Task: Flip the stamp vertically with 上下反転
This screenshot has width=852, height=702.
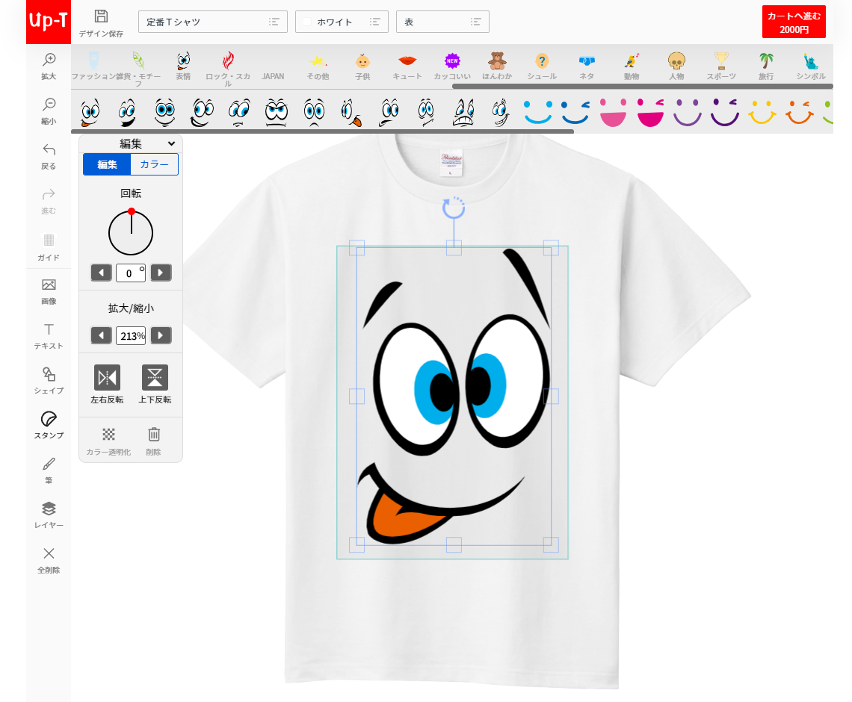Action: coord(155,378)
